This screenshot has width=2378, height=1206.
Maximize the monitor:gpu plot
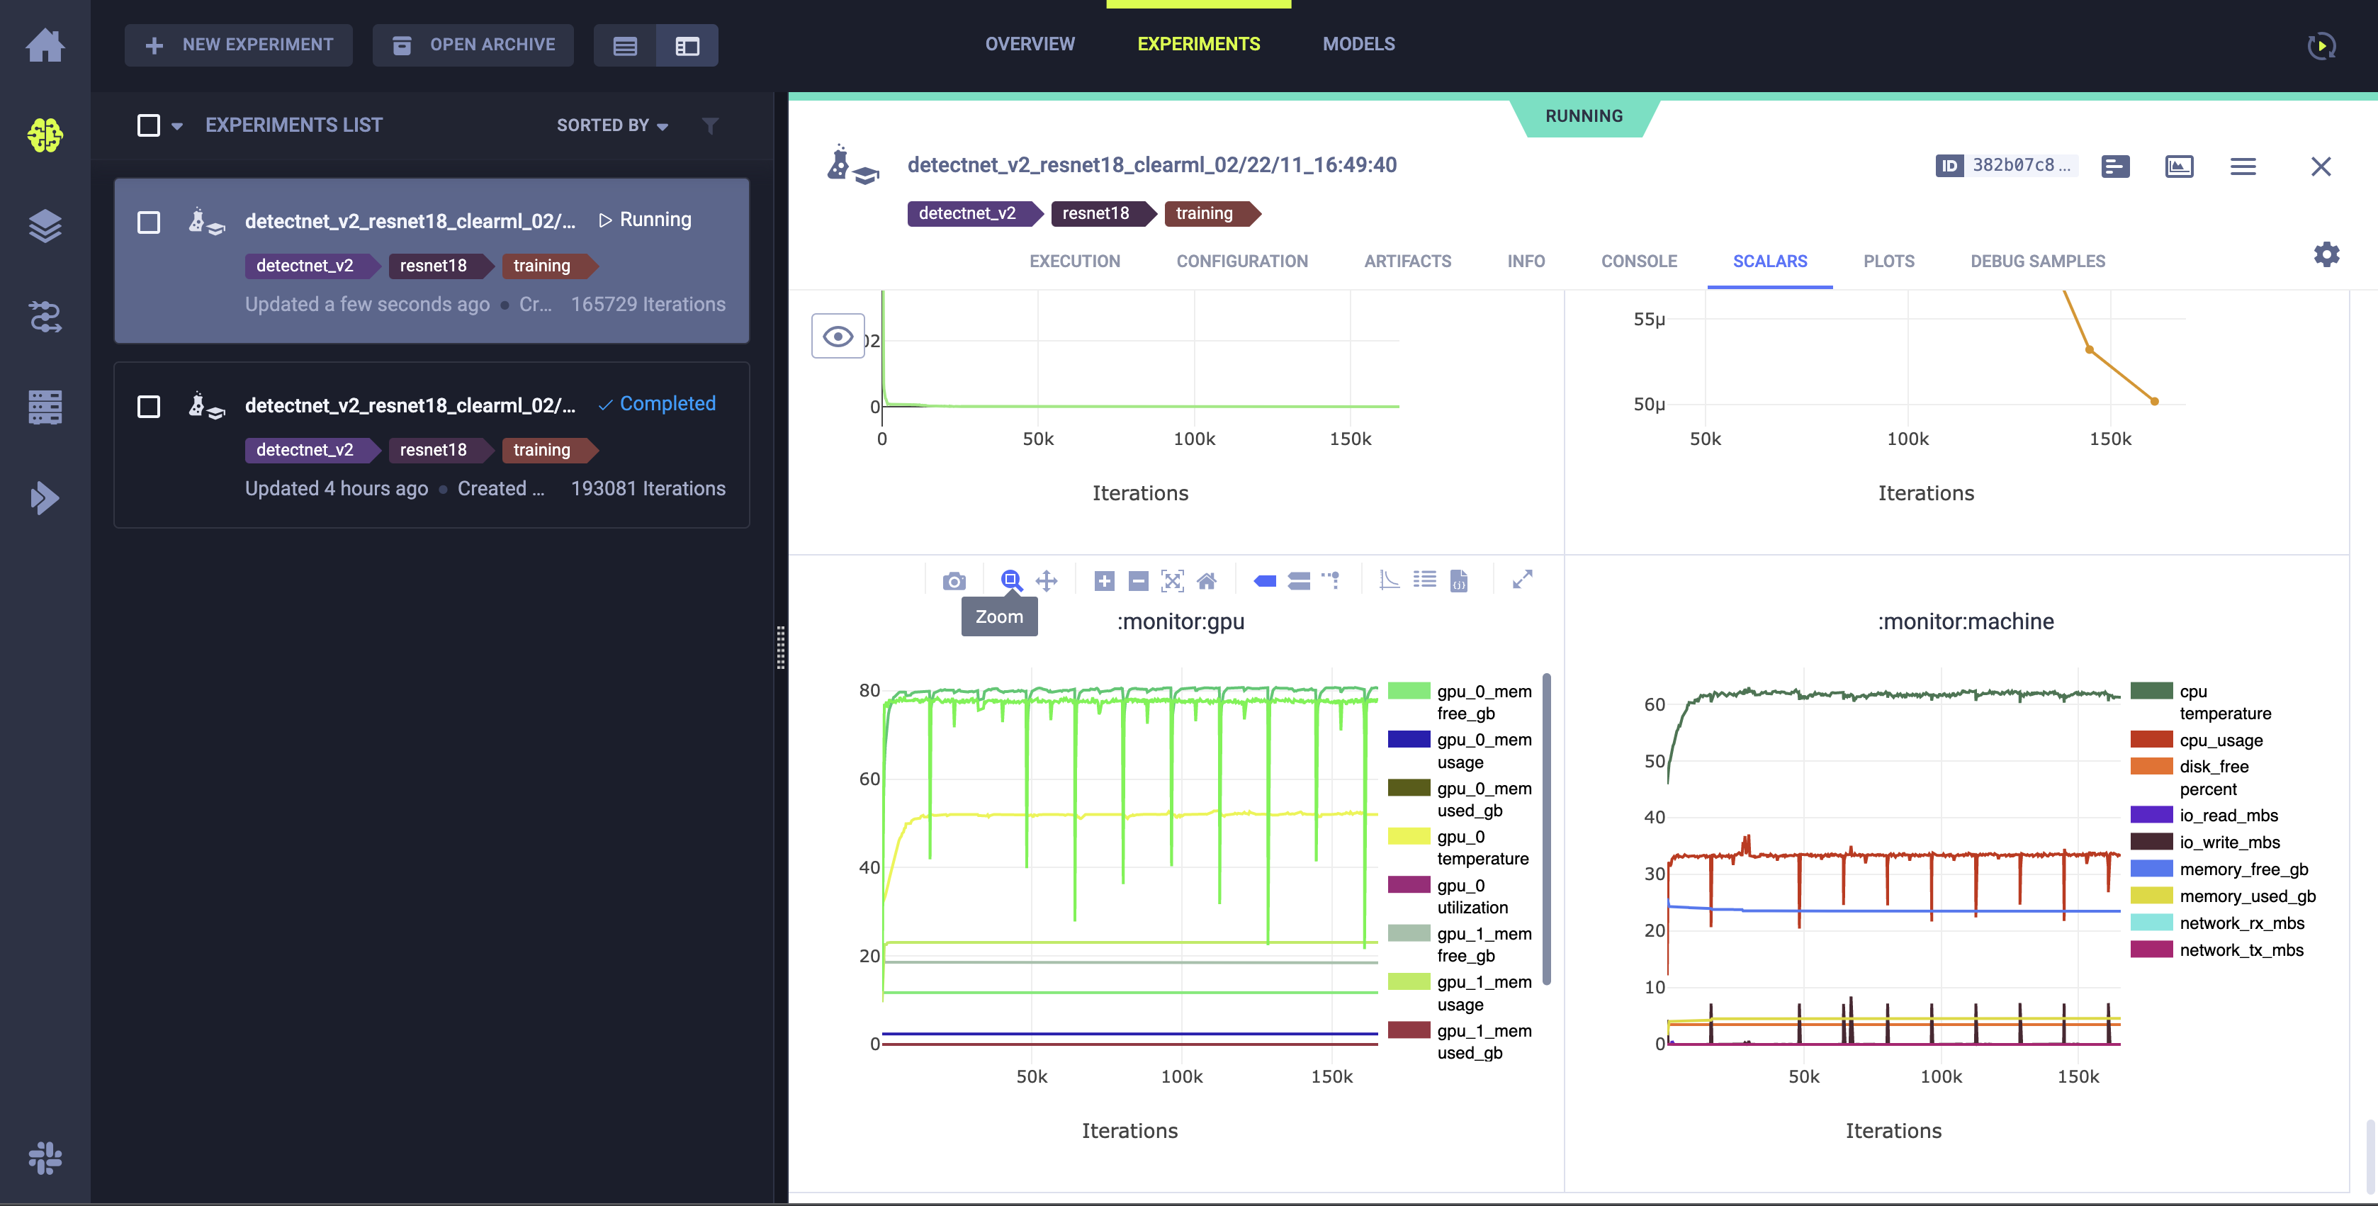(x=1522, y=579)
